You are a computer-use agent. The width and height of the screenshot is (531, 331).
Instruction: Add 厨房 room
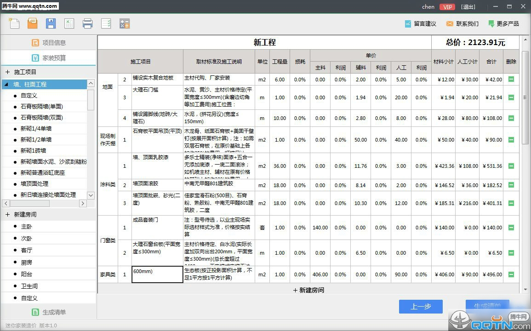[26, 262]
